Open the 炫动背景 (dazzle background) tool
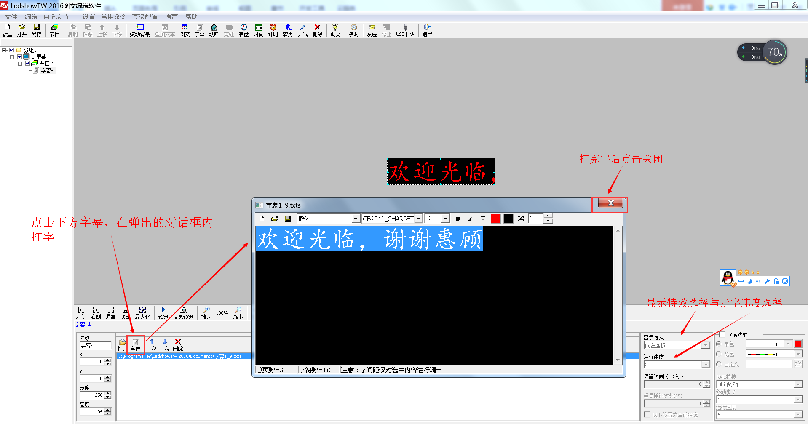The image size is (808, 424). [x=139, y=29]
